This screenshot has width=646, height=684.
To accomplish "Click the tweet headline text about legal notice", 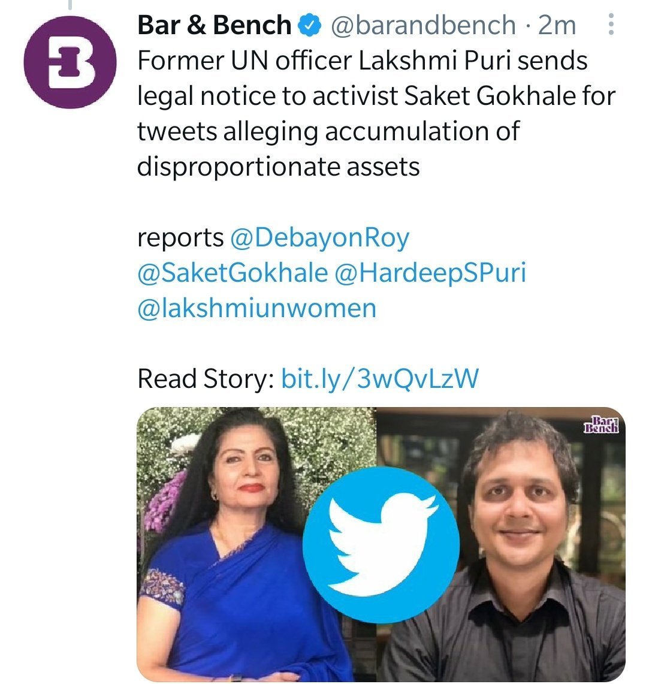I will click(x=376, y=113).
